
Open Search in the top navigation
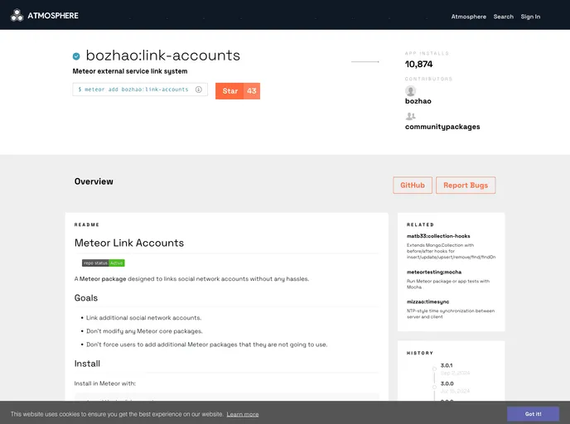504,17
